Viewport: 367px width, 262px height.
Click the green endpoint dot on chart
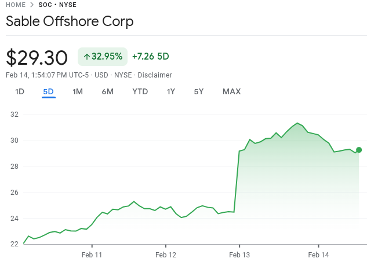(x=359, y=150)
